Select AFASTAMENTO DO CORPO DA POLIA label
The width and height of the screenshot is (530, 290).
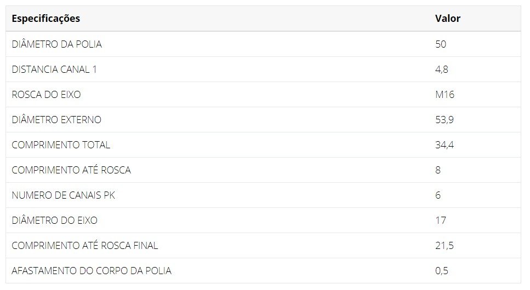pos(92,271)
